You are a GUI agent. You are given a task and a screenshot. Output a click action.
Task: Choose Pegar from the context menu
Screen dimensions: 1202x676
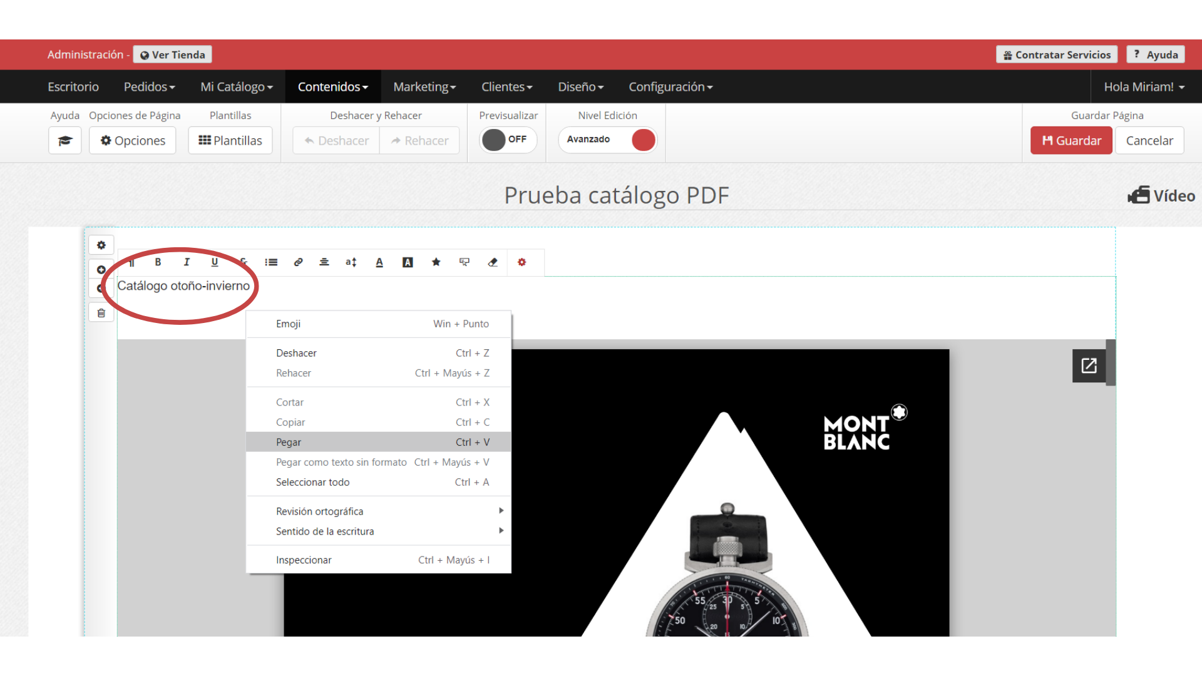pyautogui.click(x=379, y=442)
